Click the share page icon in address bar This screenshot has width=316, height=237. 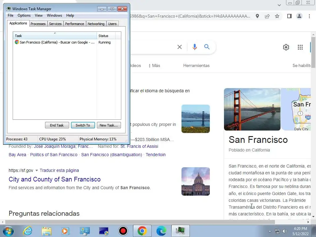[x=267, y=16]
